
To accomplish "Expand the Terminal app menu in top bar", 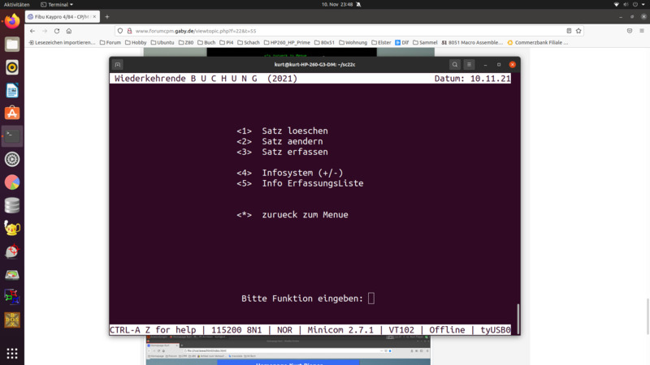I will [58, 4].
